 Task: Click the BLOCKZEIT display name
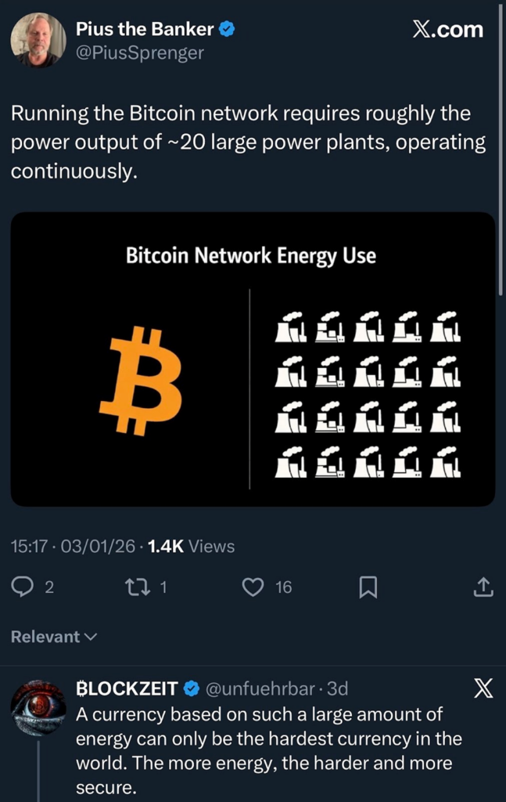point(127,689)
